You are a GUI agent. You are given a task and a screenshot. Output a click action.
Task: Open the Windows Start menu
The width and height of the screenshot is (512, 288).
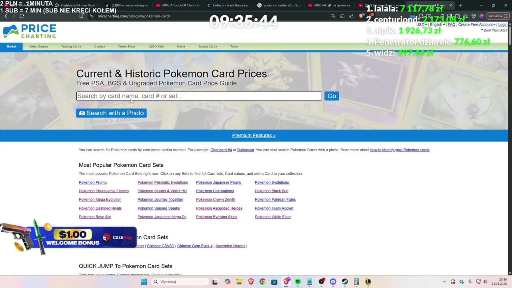click(144, 282)
